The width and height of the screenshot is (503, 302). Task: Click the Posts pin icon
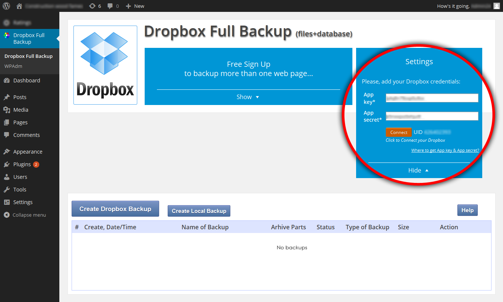7,97
